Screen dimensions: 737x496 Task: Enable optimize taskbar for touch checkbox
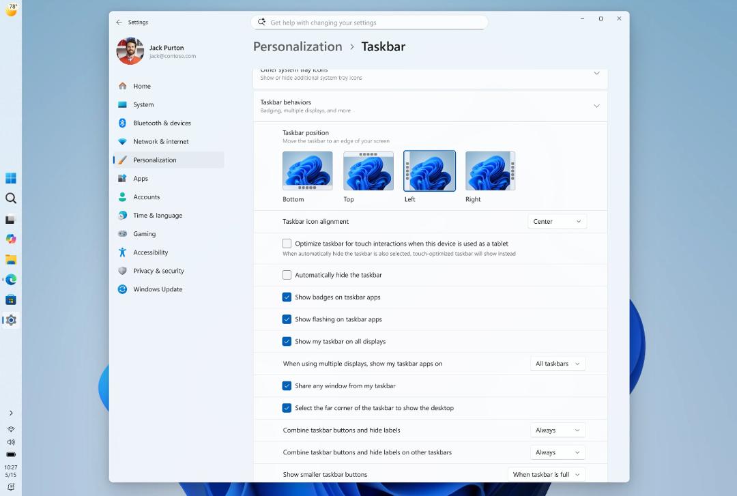coord(287,244)
